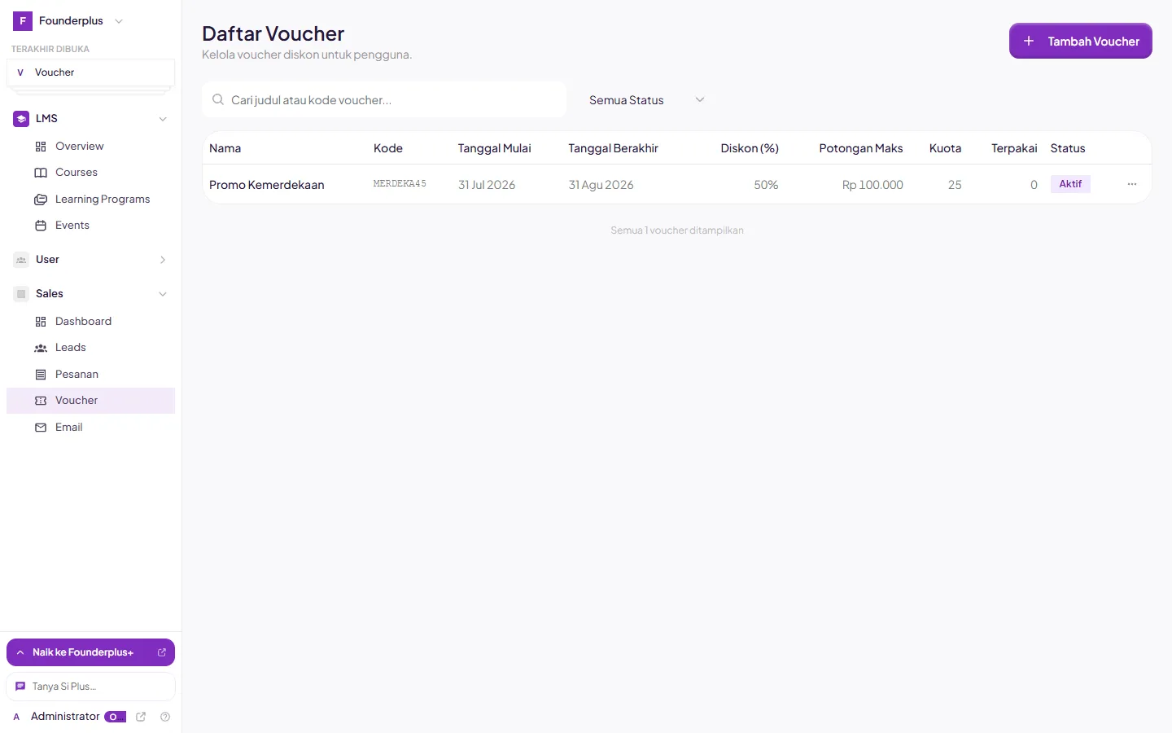Click the Naik ke Founderplus+ button

(90, 652)
